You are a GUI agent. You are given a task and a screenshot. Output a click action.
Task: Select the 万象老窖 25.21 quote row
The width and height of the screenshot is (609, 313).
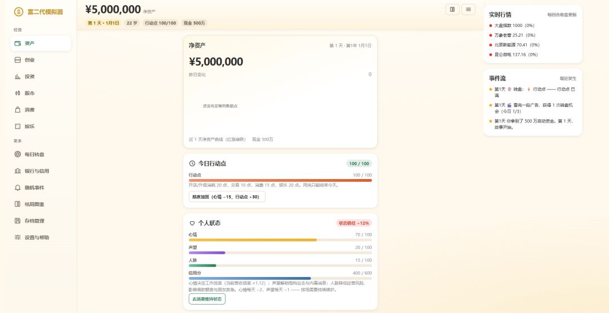point(533,35)
